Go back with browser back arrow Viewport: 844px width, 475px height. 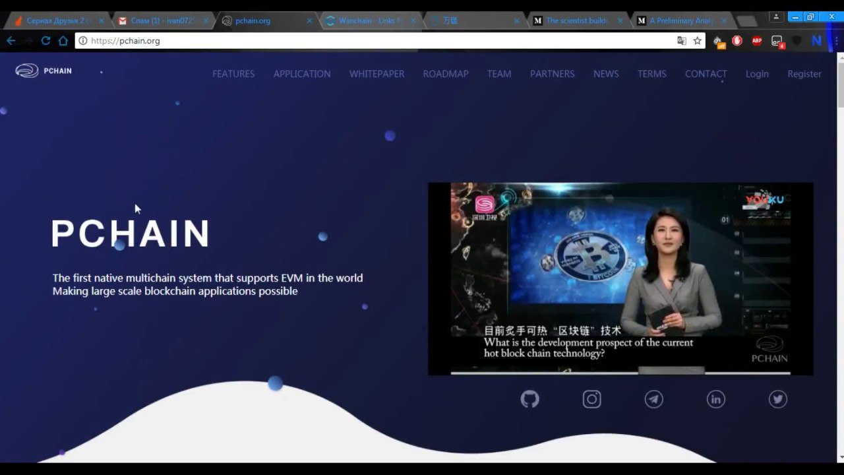[x=11, y=41]
